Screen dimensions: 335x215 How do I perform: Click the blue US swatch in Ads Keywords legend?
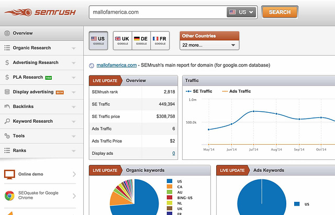297,204
